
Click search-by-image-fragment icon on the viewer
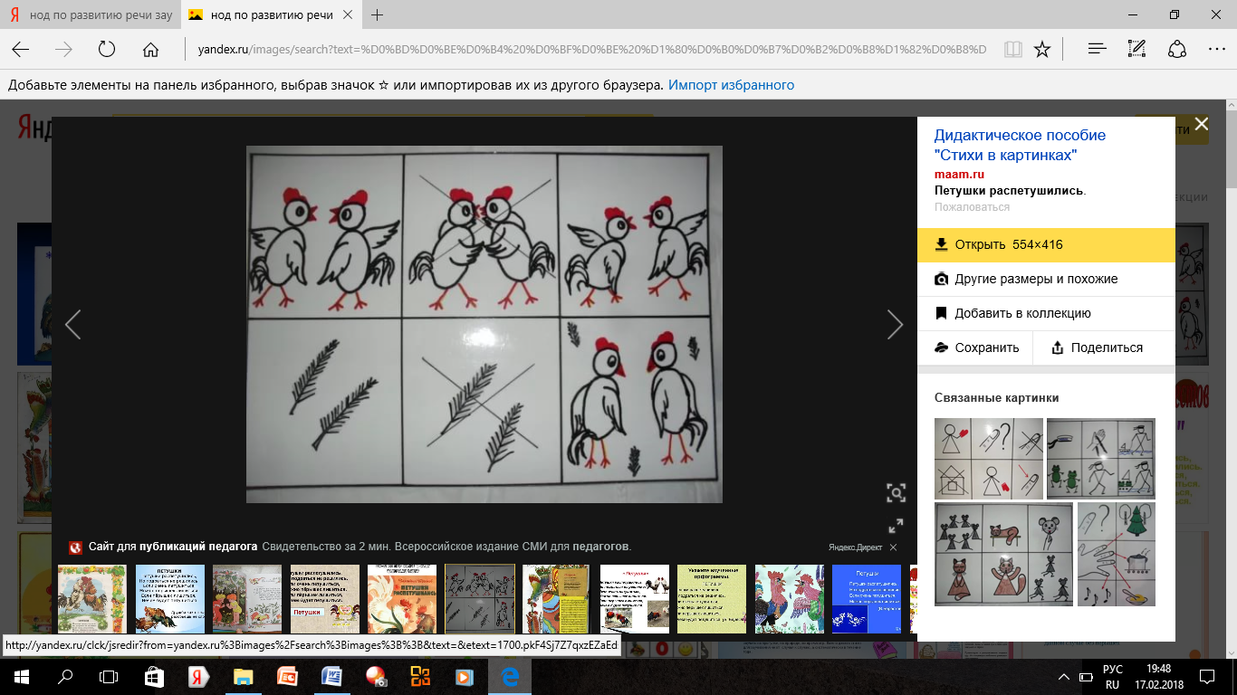(896, 492)
